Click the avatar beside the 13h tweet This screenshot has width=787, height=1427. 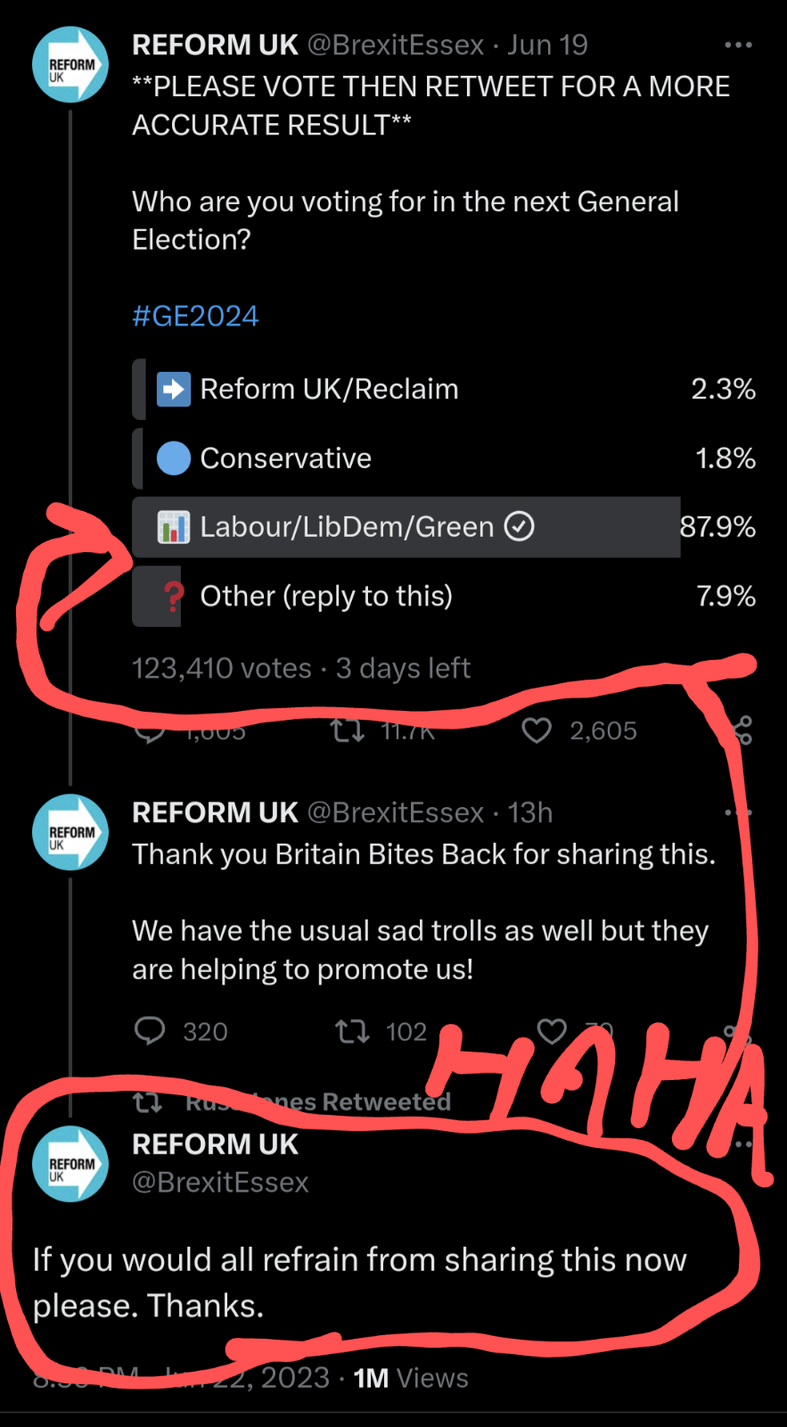(70, 831)
